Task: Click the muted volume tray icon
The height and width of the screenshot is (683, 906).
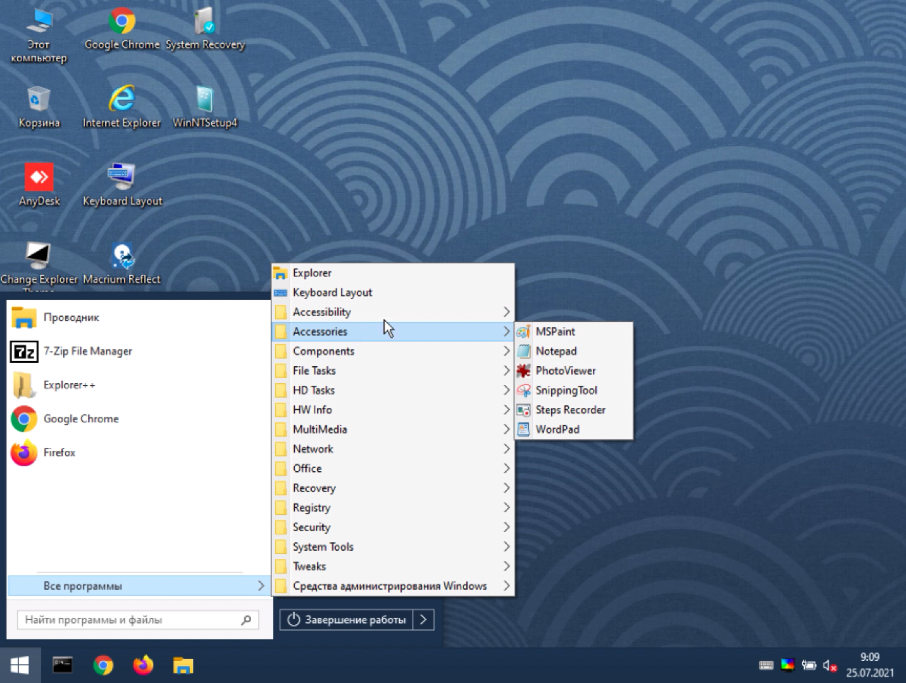Action: click(x=829, y=665)
